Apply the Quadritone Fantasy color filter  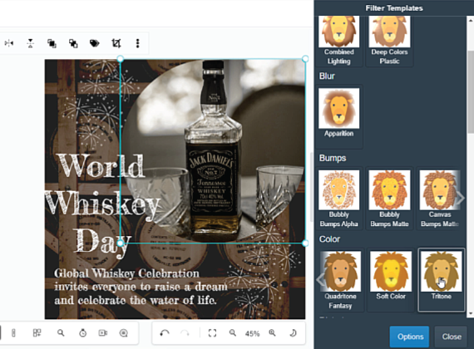click(x=340, y=279)
